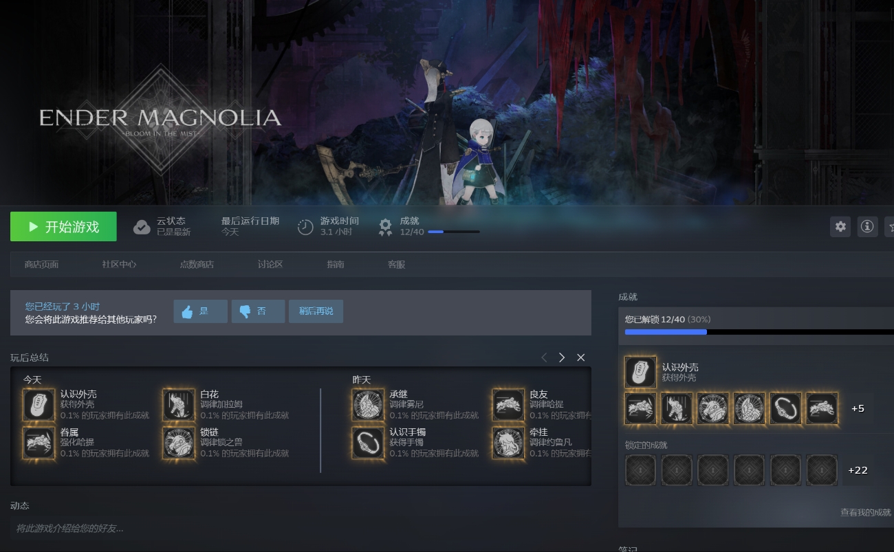Click the 您已经玩了 3 小时 text
This screenshot has width=894, height=552.
point(63,307)
